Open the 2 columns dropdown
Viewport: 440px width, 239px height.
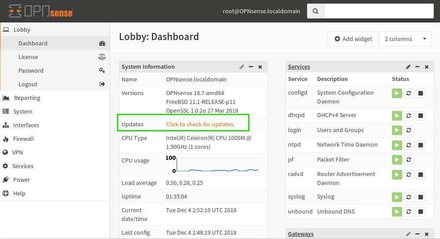405,39
